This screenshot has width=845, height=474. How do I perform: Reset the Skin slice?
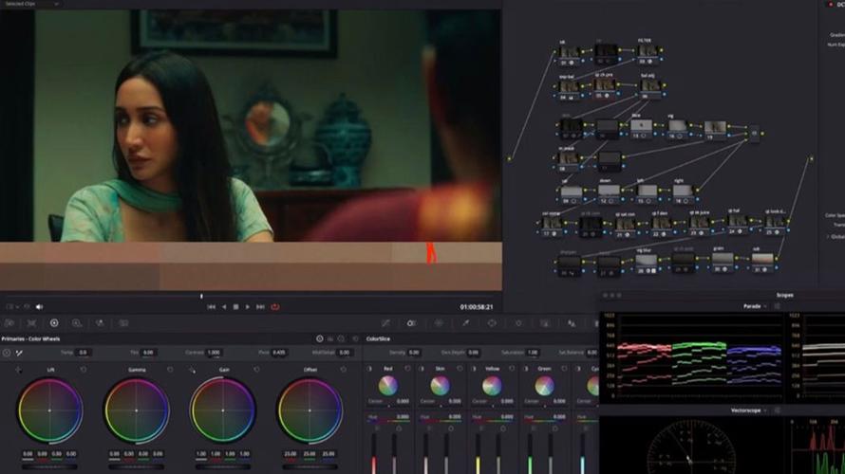point(460,369)
